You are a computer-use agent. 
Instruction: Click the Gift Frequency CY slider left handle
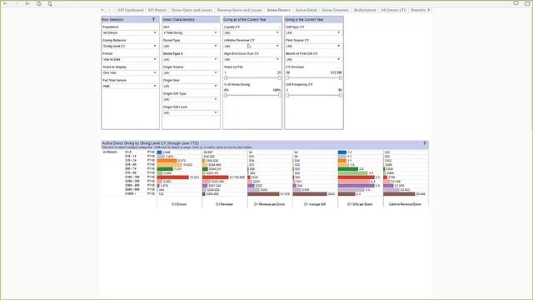pos(287,95)
